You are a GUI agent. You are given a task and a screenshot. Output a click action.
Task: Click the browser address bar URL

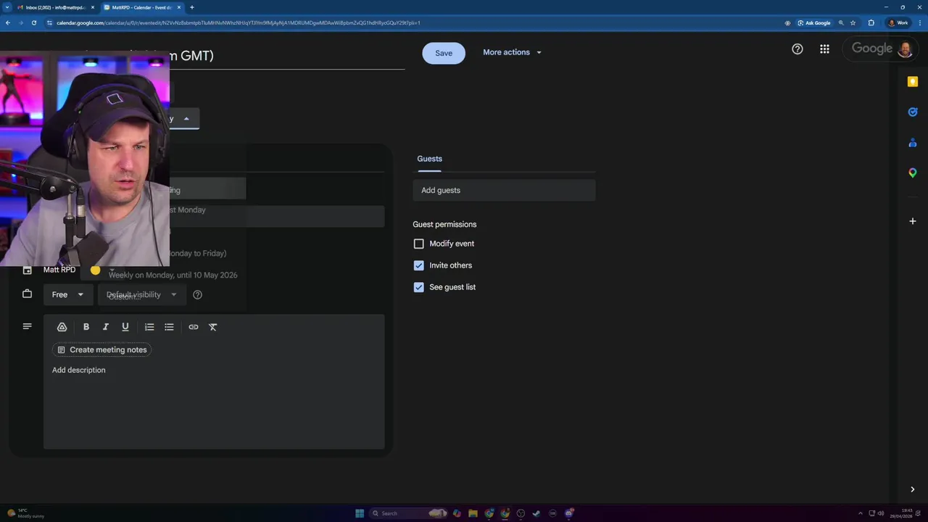[239, 23]
